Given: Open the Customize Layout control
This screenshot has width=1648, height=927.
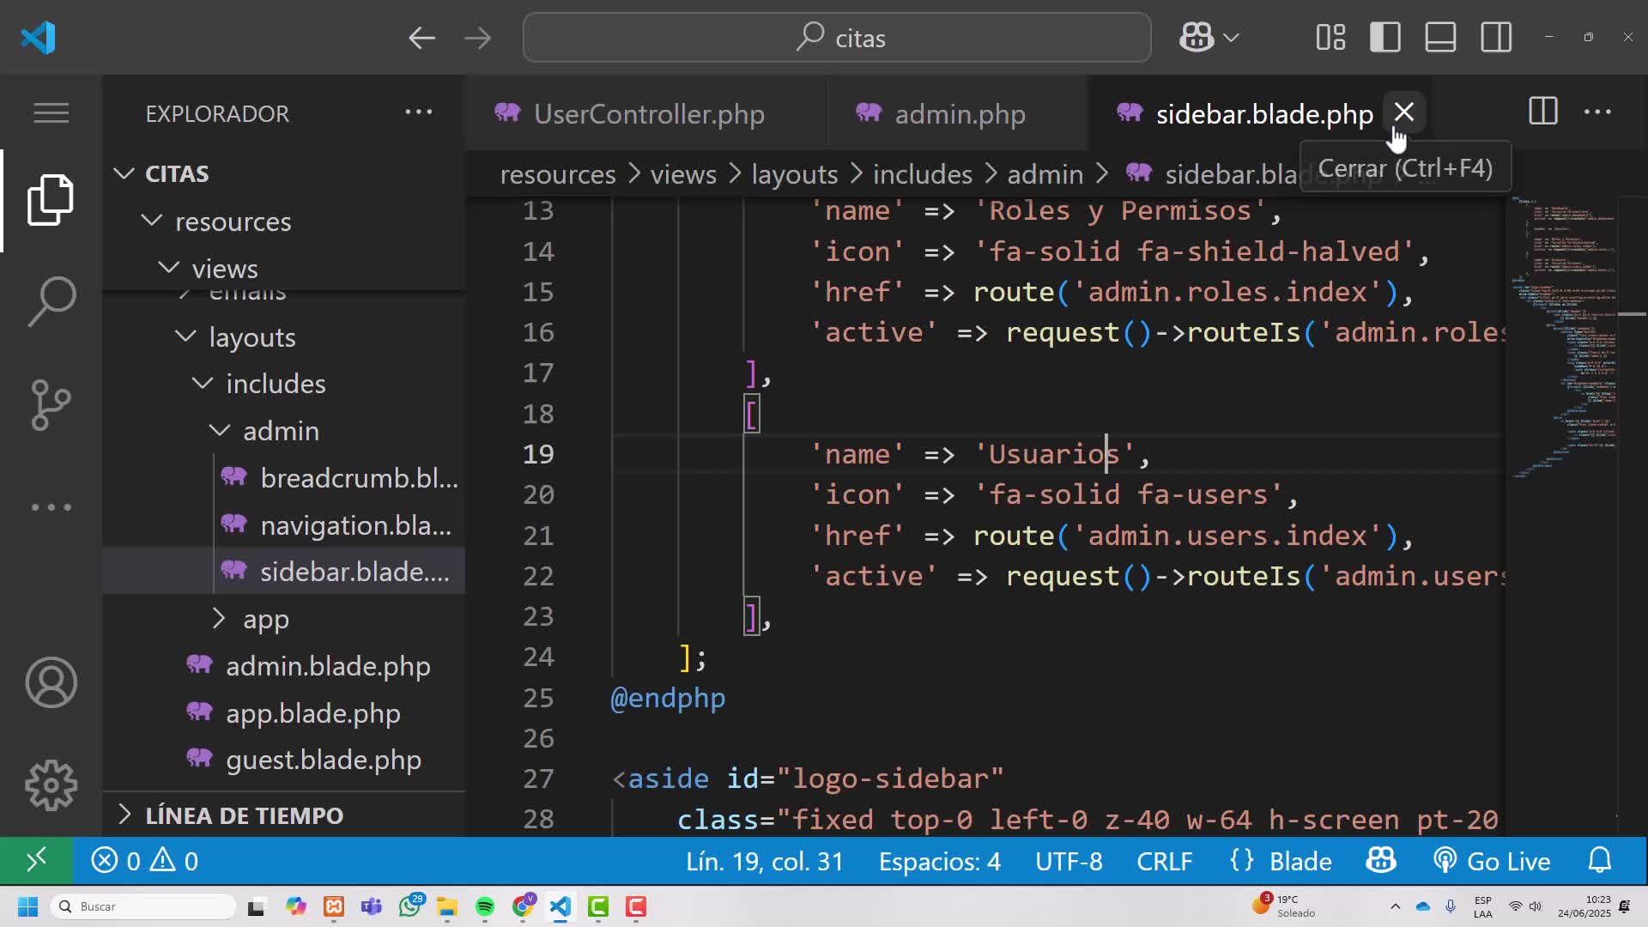Looking at the screenshot, I should point(1330,38).
